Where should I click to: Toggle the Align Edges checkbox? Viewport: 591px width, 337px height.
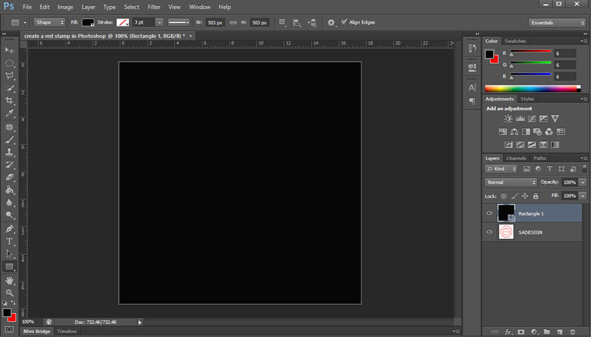click(x=344, y=22)
